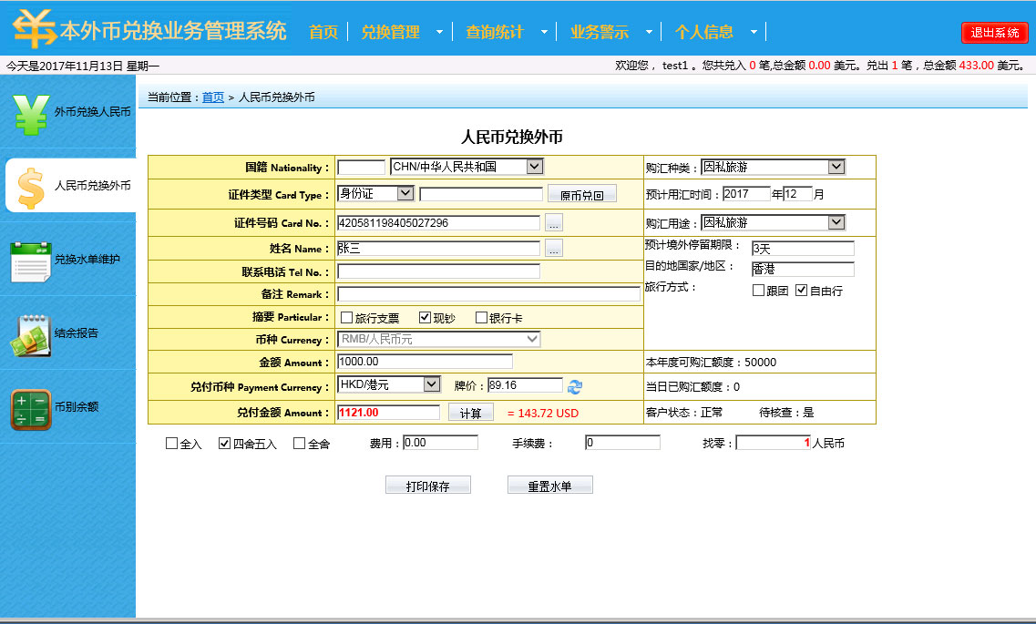The height and width of the screenshot is (624, 1036).
Task: Select 人民币兑换外币 dollar sign icon
Action: (30, 188)
